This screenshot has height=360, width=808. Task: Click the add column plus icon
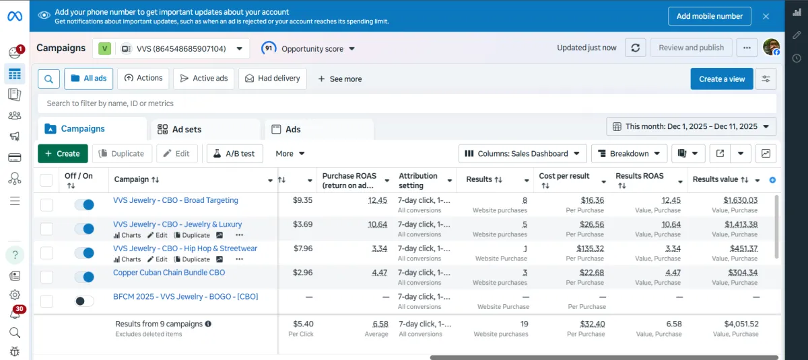coord(772,180)
